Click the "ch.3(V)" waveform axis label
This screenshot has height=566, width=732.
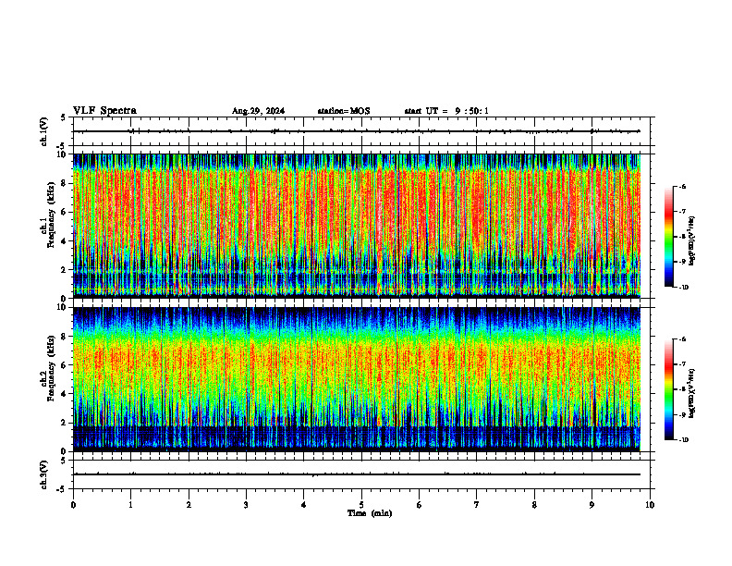pos(44,474)
